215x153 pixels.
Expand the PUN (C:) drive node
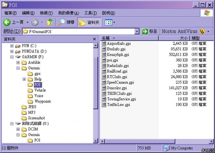(12, 46)
